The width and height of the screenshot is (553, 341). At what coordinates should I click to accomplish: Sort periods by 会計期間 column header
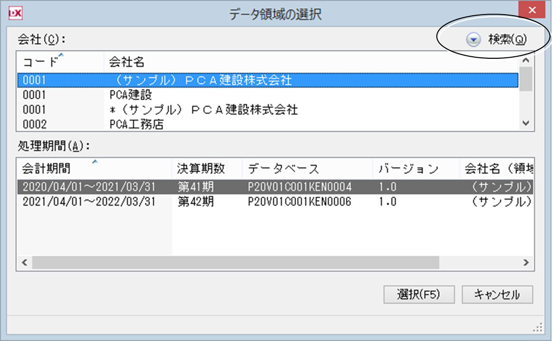click(x=94, y=169)
